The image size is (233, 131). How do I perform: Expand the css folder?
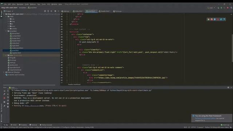[x=8, y=19]
